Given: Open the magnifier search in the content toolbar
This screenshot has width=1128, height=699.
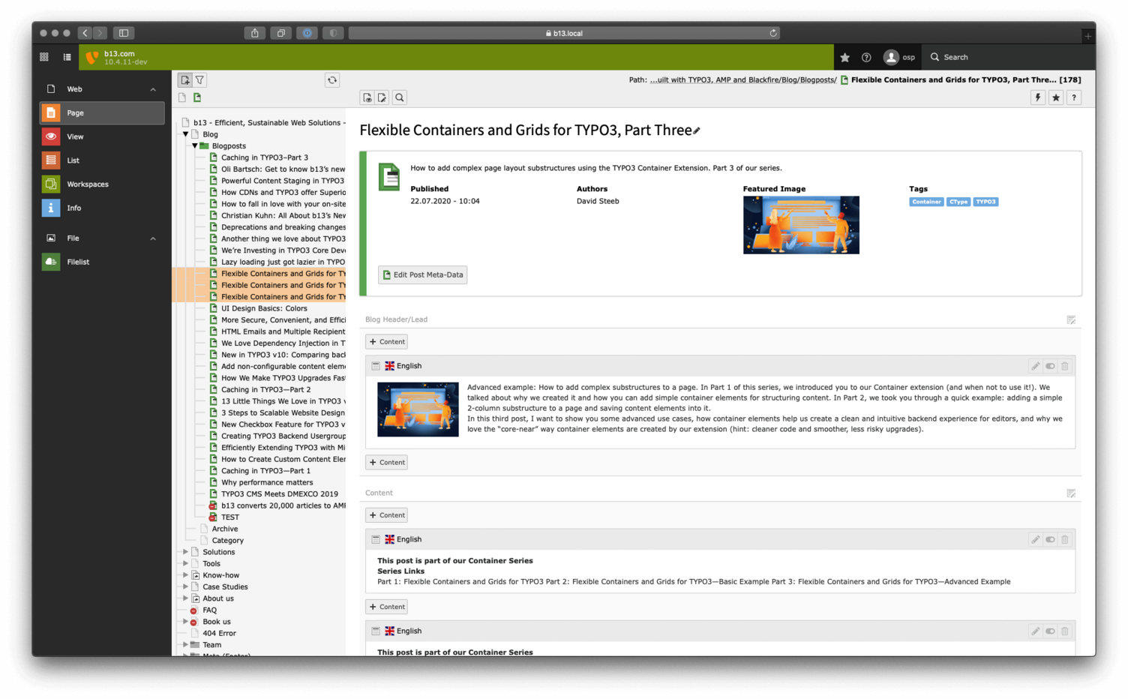Looking at the screenshot, I should click(x=399, y=97).
